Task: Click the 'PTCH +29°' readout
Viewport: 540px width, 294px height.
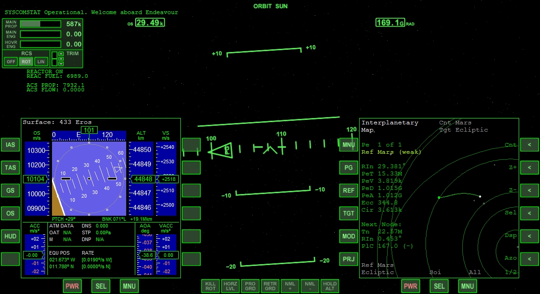Action: (x=64, y=219)
